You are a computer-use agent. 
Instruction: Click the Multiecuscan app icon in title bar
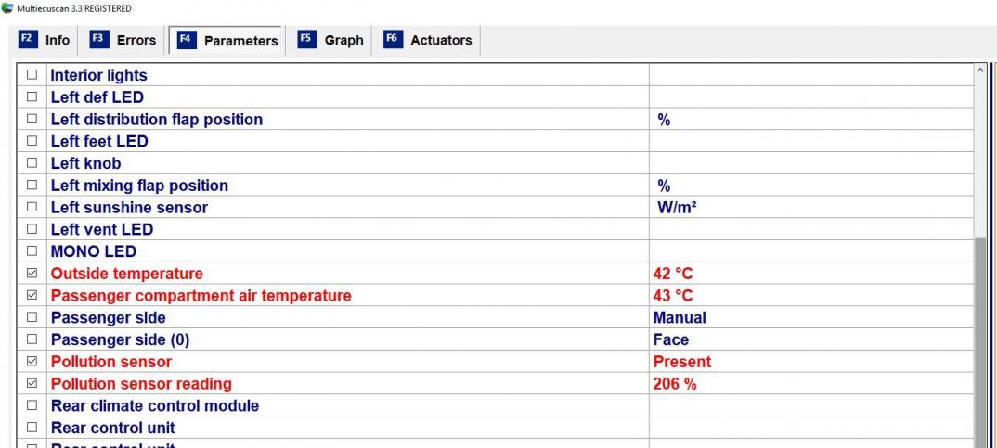point(7,8)
